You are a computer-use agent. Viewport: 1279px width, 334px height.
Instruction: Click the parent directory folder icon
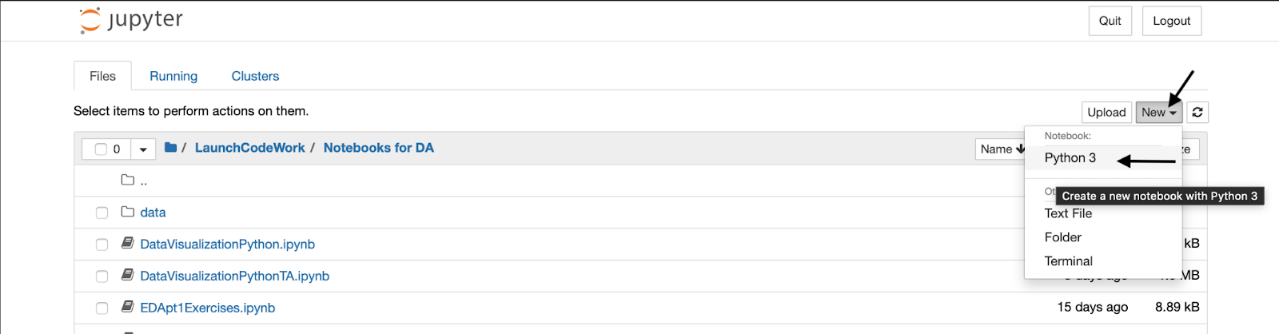127,180
